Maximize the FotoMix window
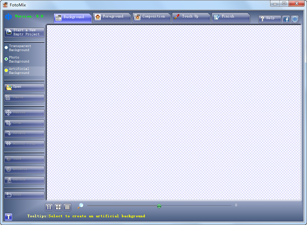Image resolution: width=307 pixels, height=225 pixels. 284,4
